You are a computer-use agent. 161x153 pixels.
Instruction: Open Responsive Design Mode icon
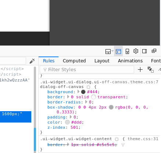coord(127,51)
